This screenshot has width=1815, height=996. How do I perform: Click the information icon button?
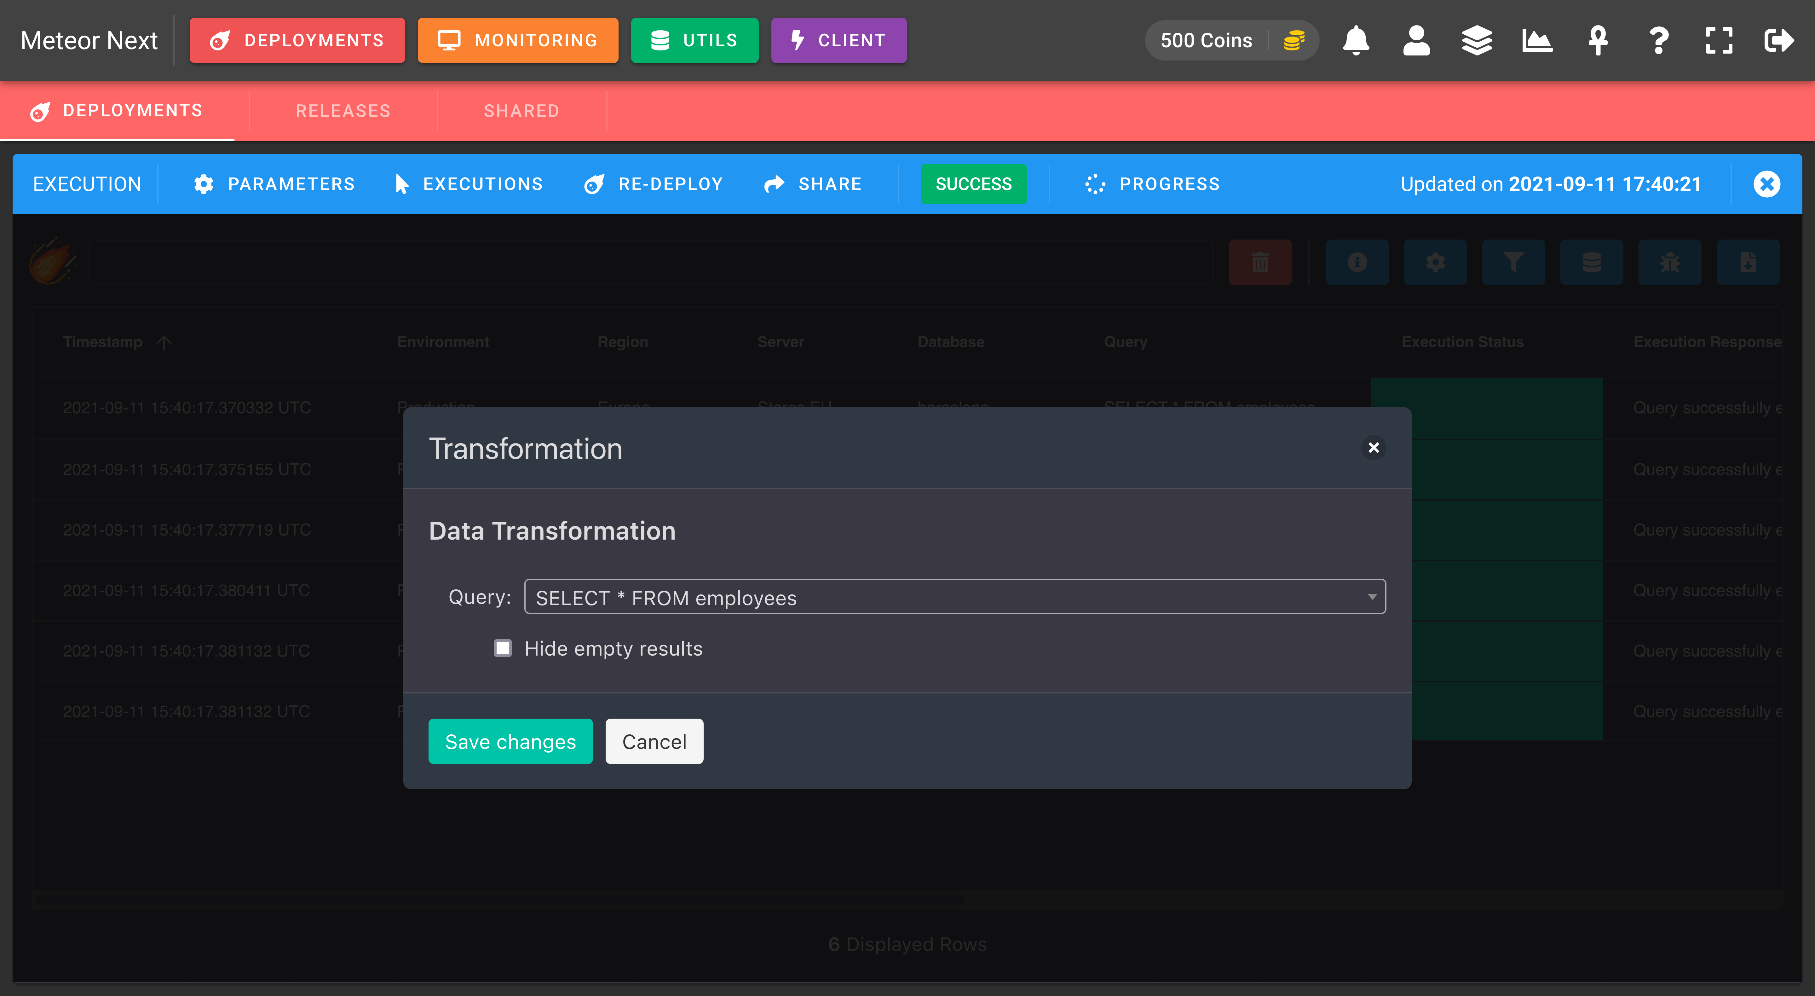(1357, 262)
